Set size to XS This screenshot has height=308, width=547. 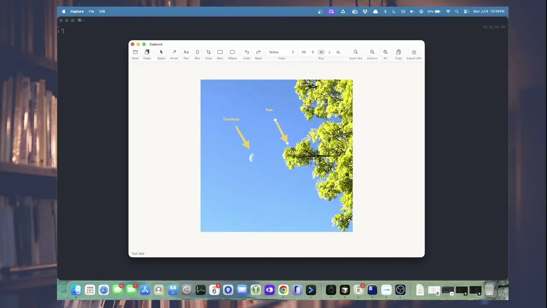304,52
